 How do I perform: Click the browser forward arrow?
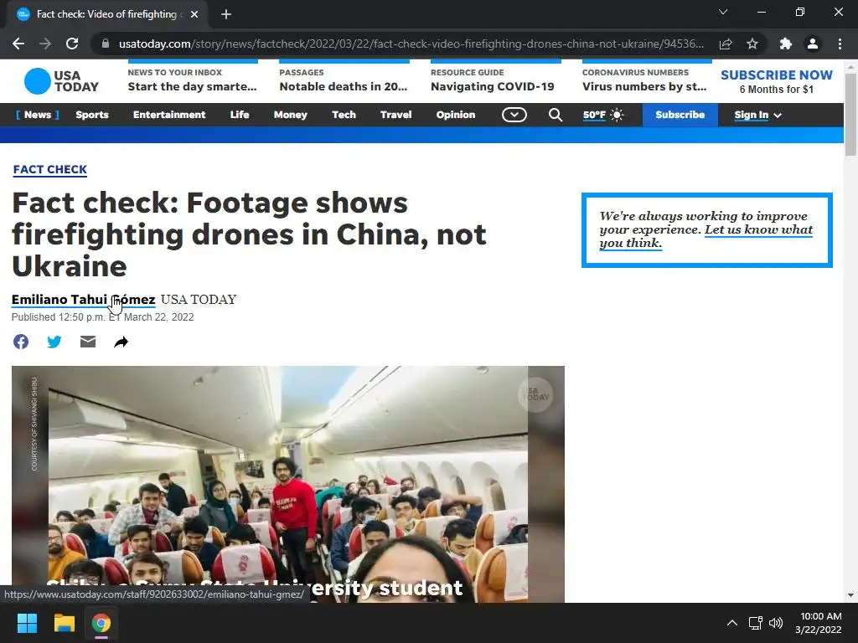pyautogui.click(x=45, y=44)
